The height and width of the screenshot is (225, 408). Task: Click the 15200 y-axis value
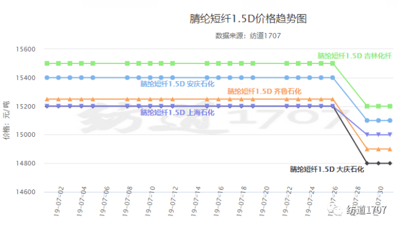(x=26, y=107)
